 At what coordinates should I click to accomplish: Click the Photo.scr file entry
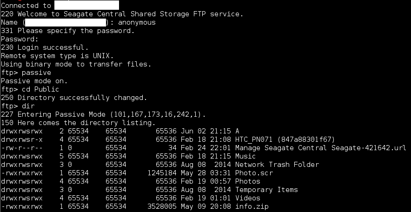point(254,173)
